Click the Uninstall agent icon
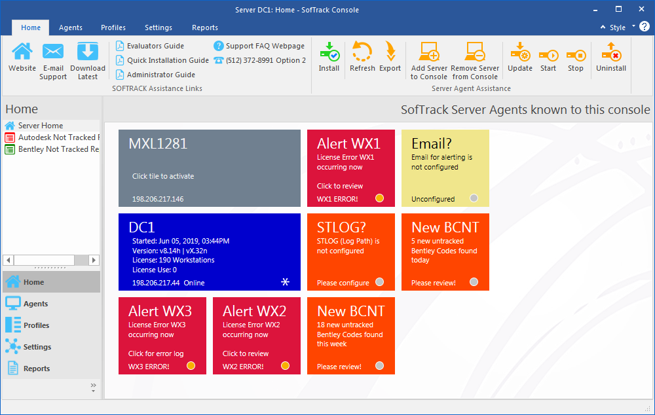 click(611, 52)
